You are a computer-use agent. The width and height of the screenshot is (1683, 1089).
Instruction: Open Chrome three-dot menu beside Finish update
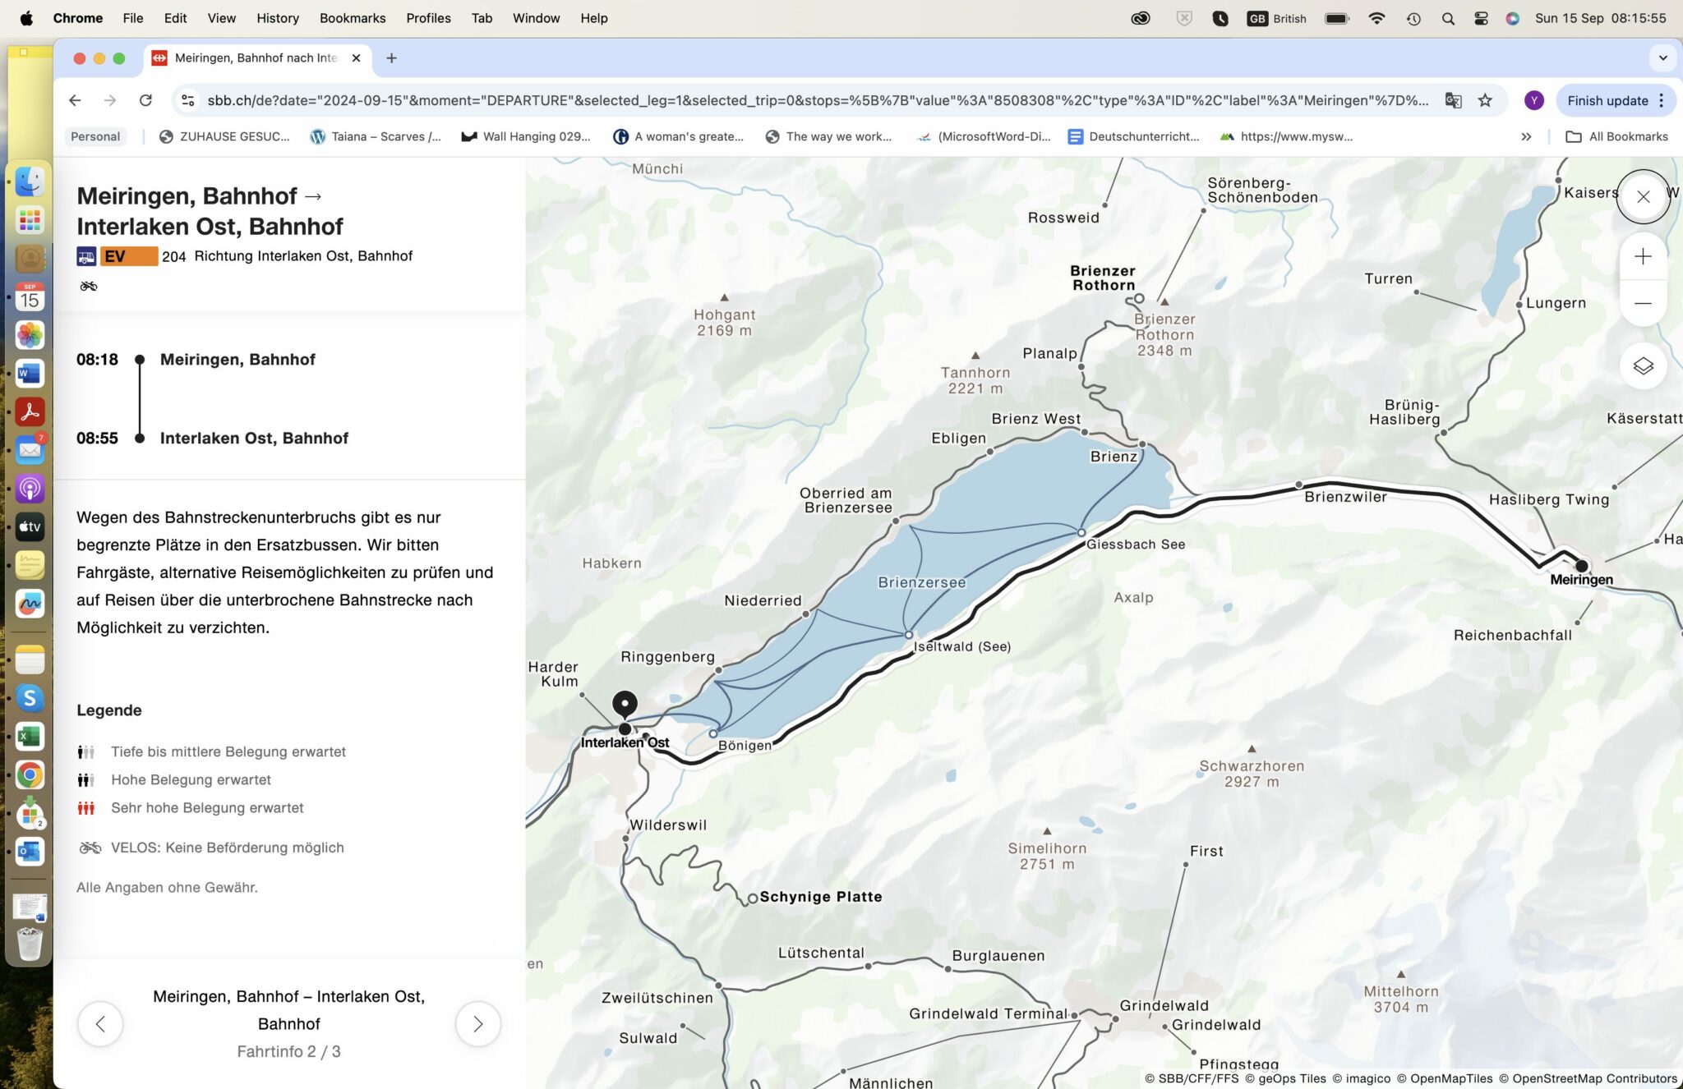pyautogui.click(x=1662, y=100)
